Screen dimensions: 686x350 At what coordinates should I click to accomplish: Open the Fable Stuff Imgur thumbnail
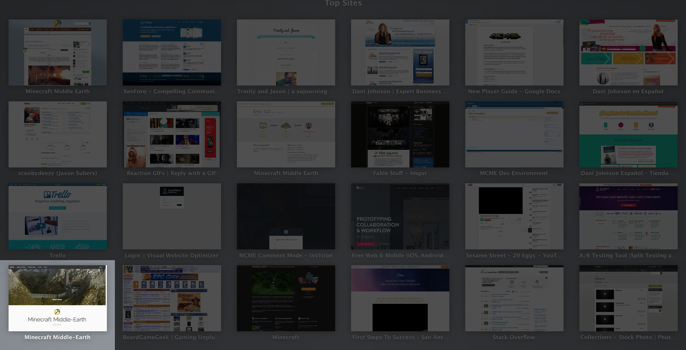pos(400,135)
